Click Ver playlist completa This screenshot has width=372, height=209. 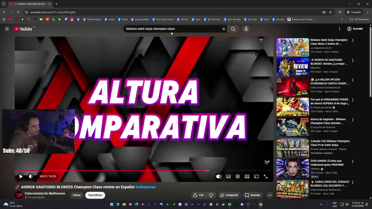click(321, 153)
